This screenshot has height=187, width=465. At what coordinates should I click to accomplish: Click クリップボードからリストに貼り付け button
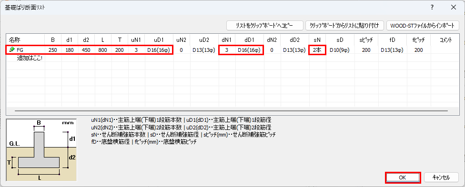[x=345, y=26]
